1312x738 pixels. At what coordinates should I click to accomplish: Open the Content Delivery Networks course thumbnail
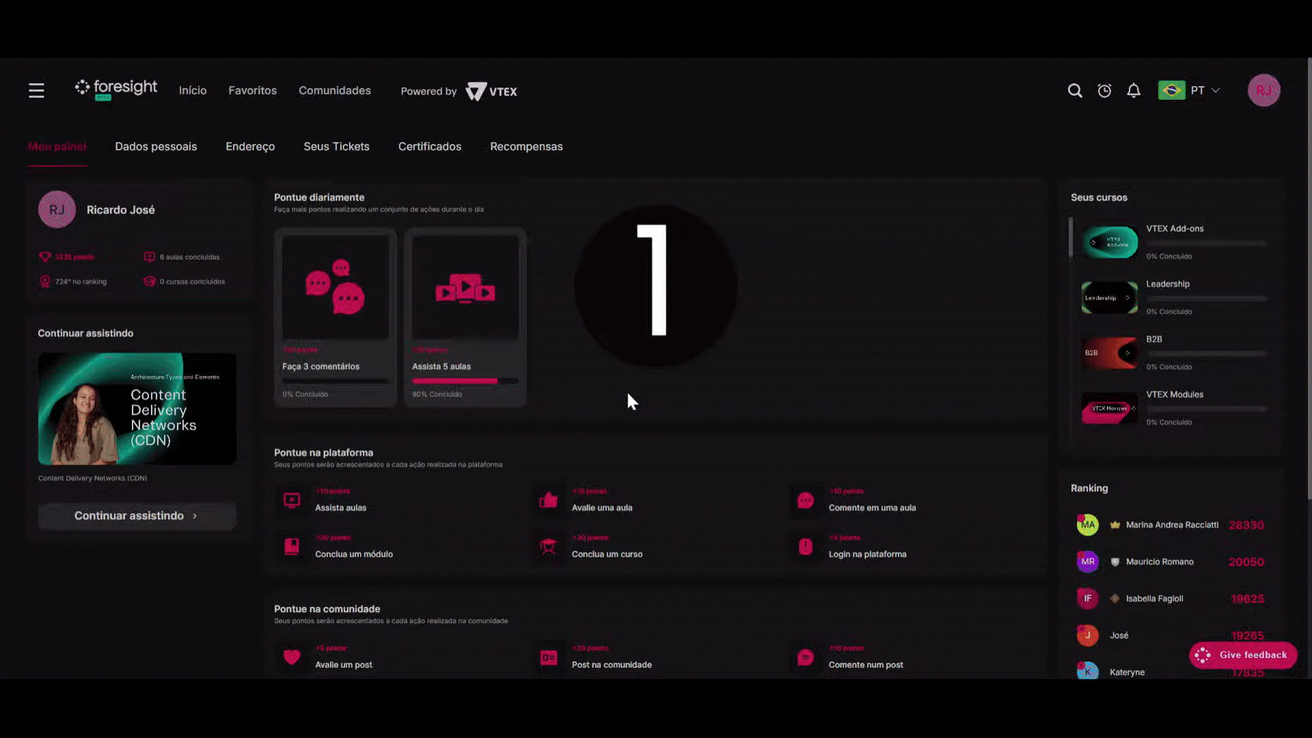[137, 409]
